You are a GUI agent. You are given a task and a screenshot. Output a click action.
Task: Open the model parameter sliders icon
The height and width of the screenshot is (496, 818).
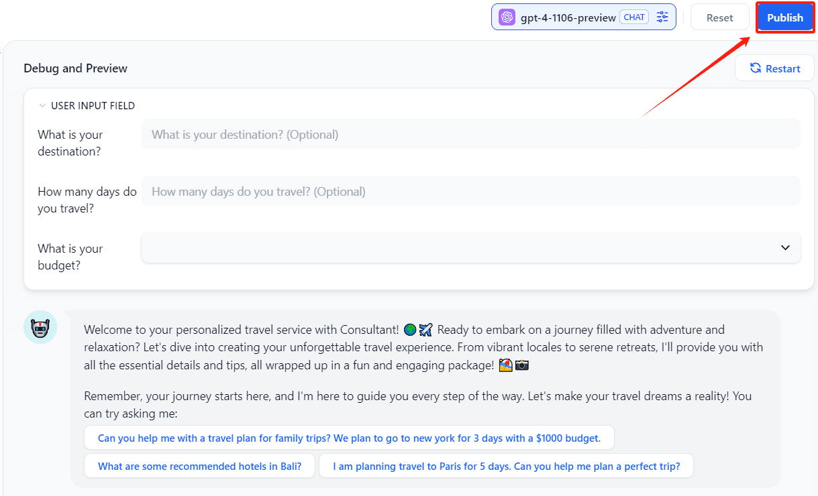pos(662,17)
